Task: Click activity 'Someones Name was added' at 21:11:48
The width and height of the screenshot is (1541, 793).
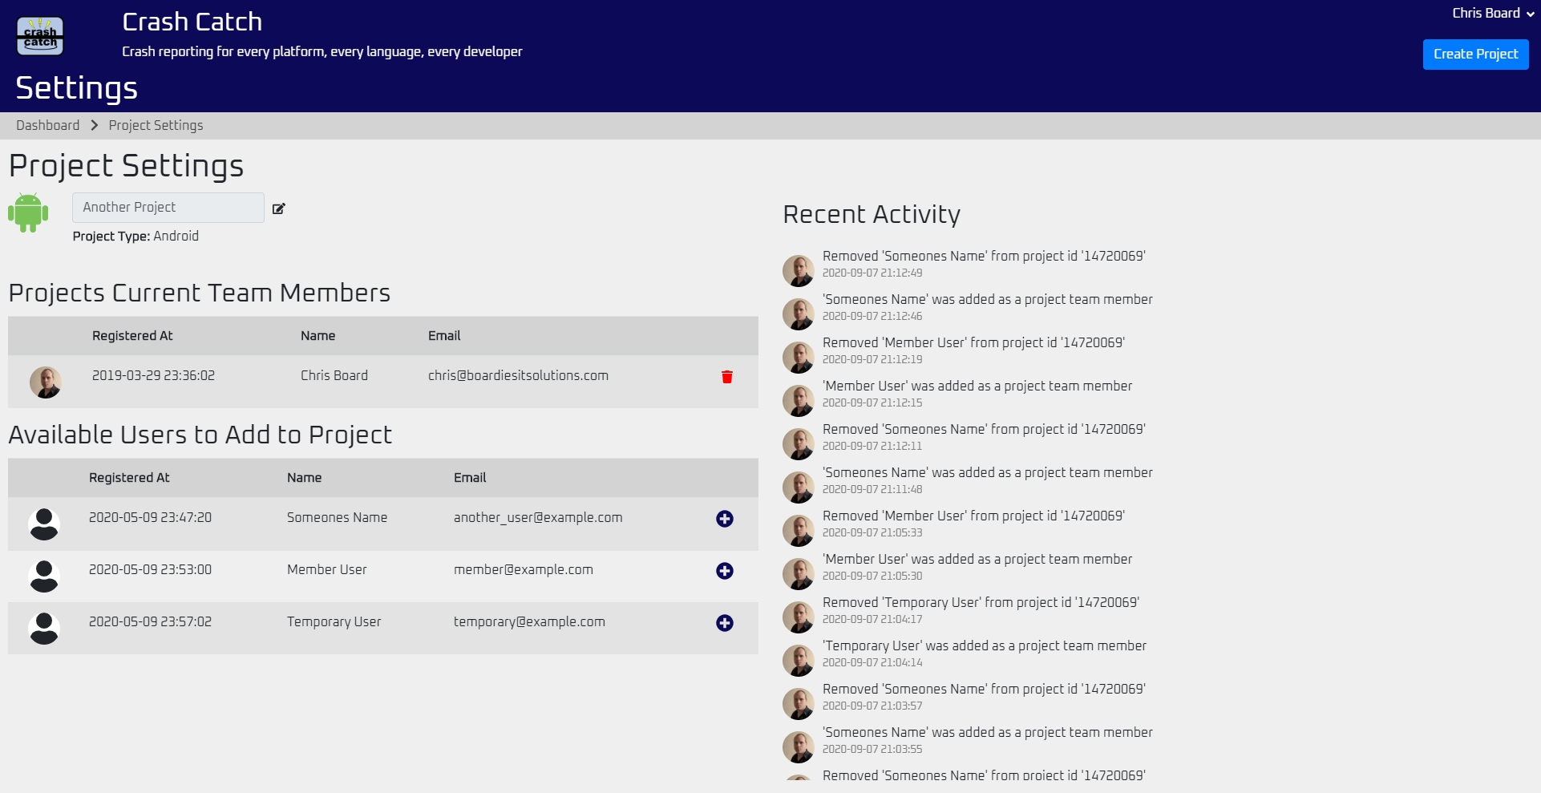Action: point(987,479)
